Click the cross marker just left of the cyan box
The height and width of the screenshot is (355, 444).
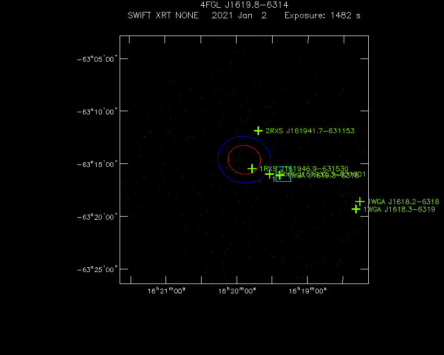coord(270,174)
